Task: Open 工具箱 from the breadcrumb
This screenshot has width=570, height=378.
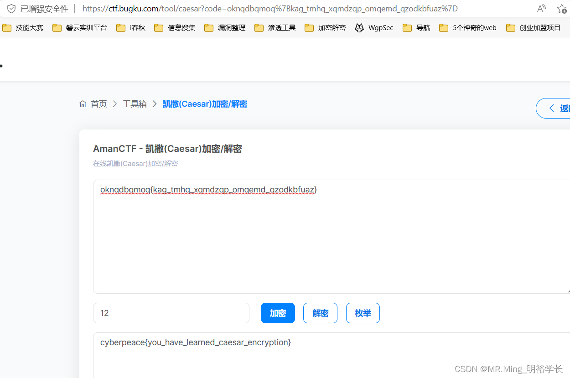Action: tap(134, 104)
